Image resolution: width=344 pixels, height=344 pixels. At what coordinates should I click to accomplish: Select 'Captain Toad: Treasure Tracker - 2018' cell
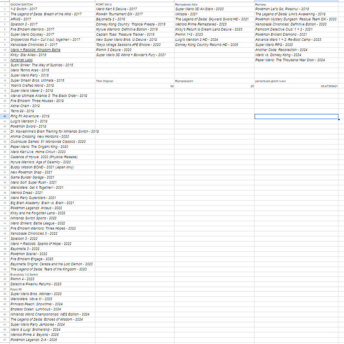(135, 34)
